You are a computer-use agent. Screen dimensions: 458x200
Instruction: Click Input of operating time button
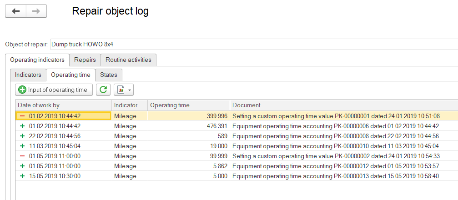tap(54, 90)
